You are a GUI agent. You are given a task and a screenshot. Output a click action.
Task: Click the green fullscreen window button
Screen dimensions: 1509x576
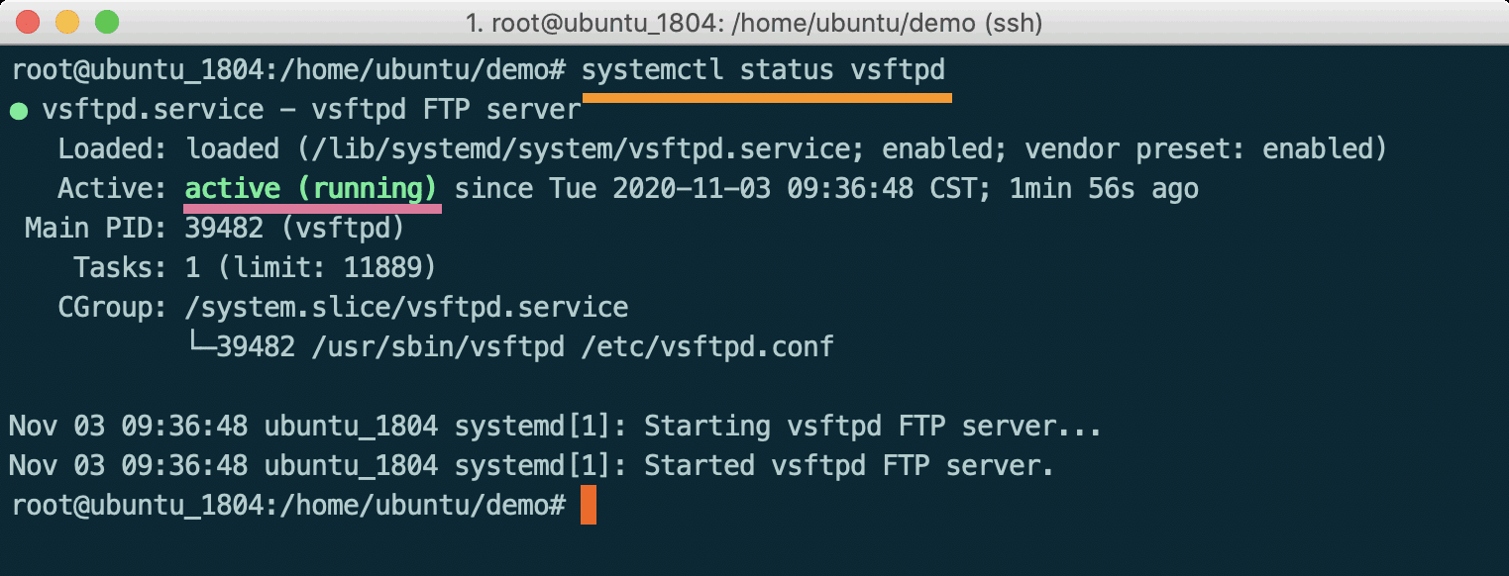pos(106,21)
